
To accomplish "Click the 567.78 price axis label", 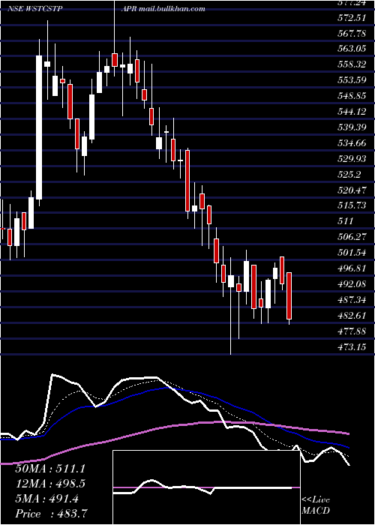I will (x=351, y=34).
